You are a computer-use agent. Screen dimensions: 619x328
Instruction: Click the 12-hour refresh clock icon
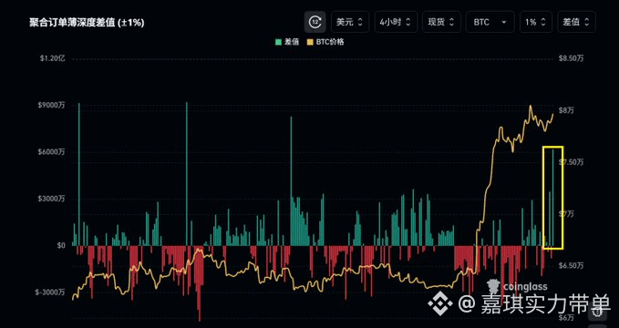315,22
